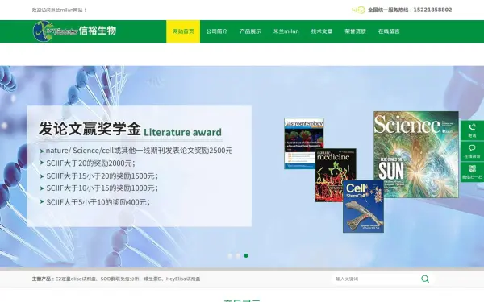Screen dimensions: 484x302
Task: Click the 维生素D product link
Action: 152,279
